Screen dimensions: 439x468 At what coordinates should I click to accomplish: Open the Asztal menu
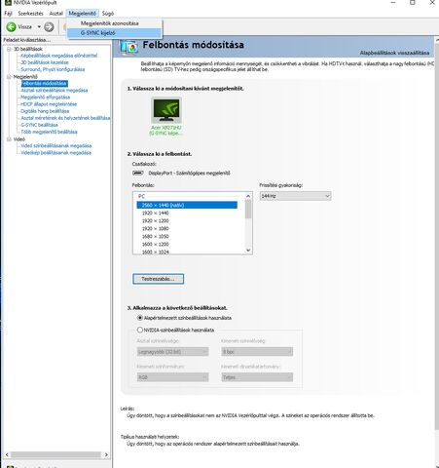coord(55,14)
